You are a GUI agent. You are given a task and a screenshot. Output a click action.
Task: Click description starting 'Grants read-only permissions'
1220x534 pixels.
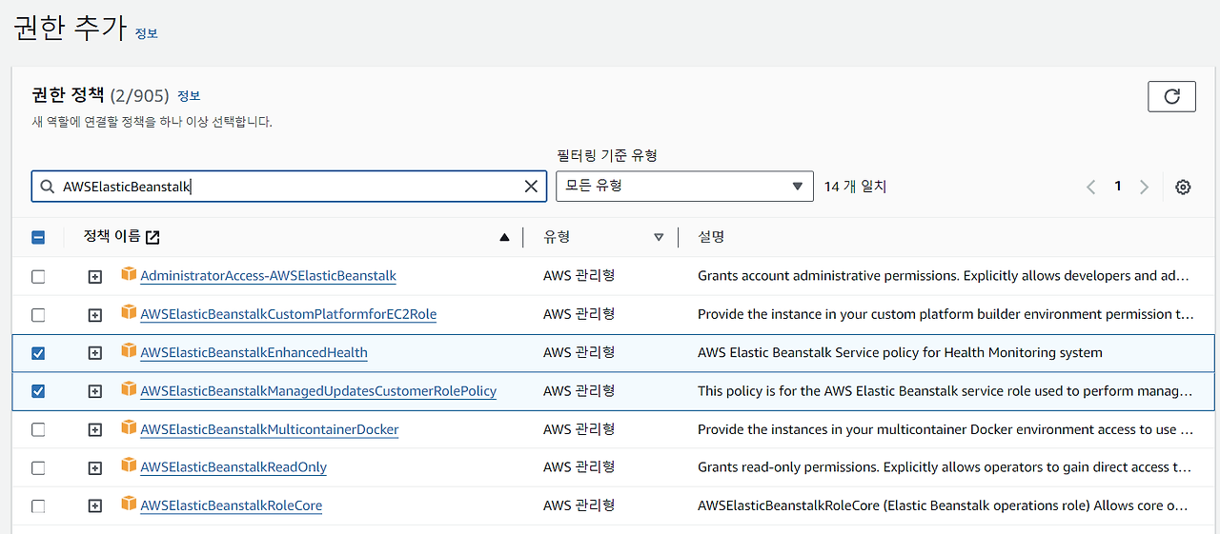point(945,467)
